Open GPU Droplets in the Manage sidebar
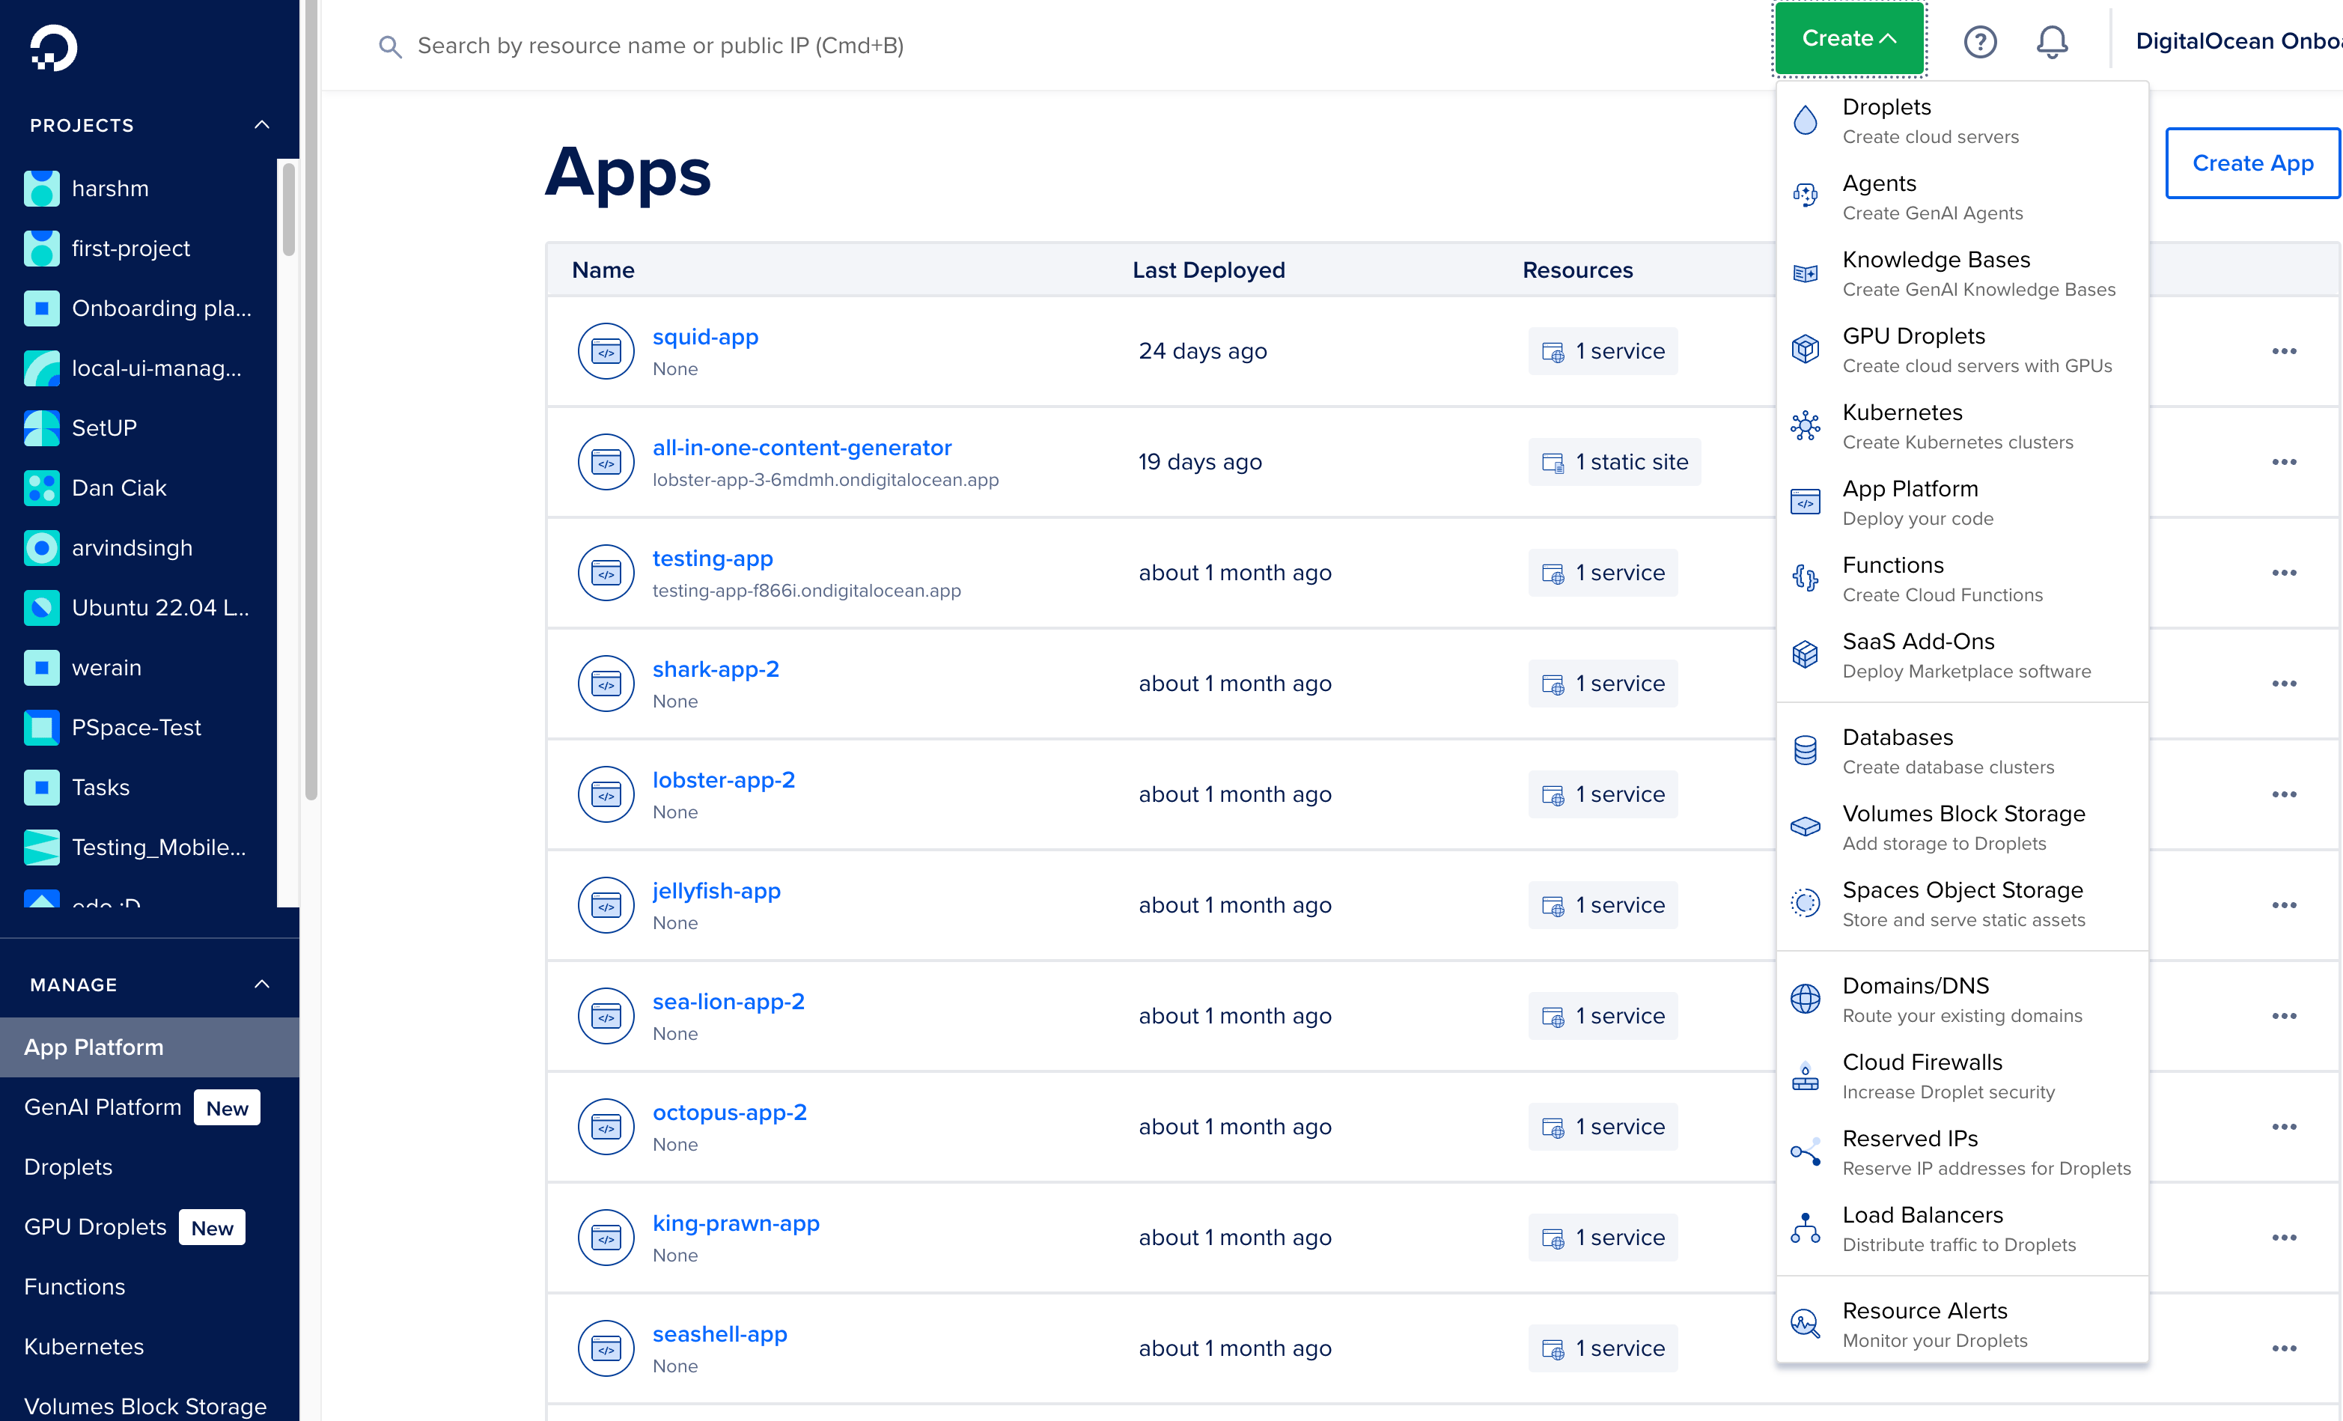Image resolution: width=2343 pixels, height=1421 pixels. pos(95,1227)
